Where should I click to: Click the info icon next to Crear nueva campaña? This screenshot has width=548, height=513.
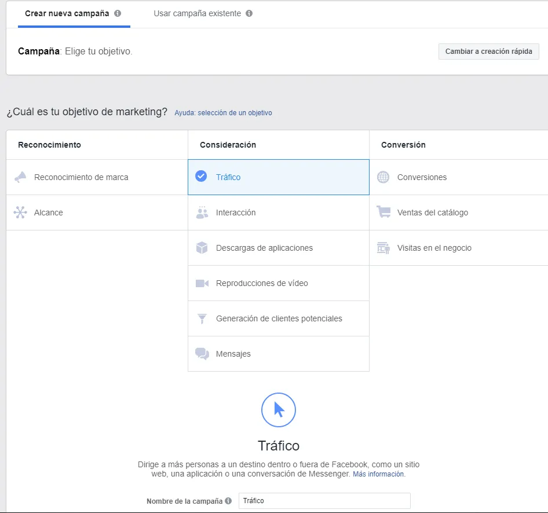tap(118, 13)
